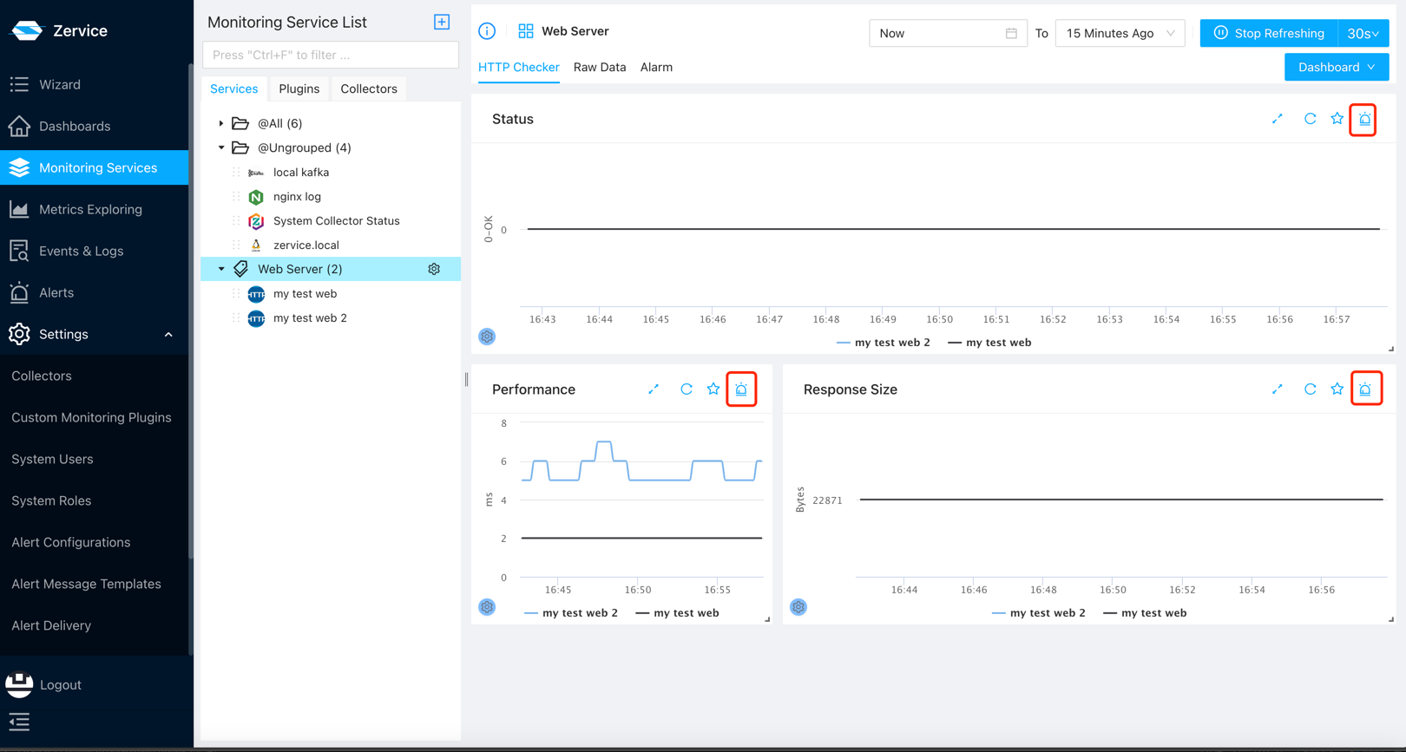Favorite the Performance chart with star icon
This screenshot has width=1406, height=752.
pyautogui.click(x=713, y=389)
